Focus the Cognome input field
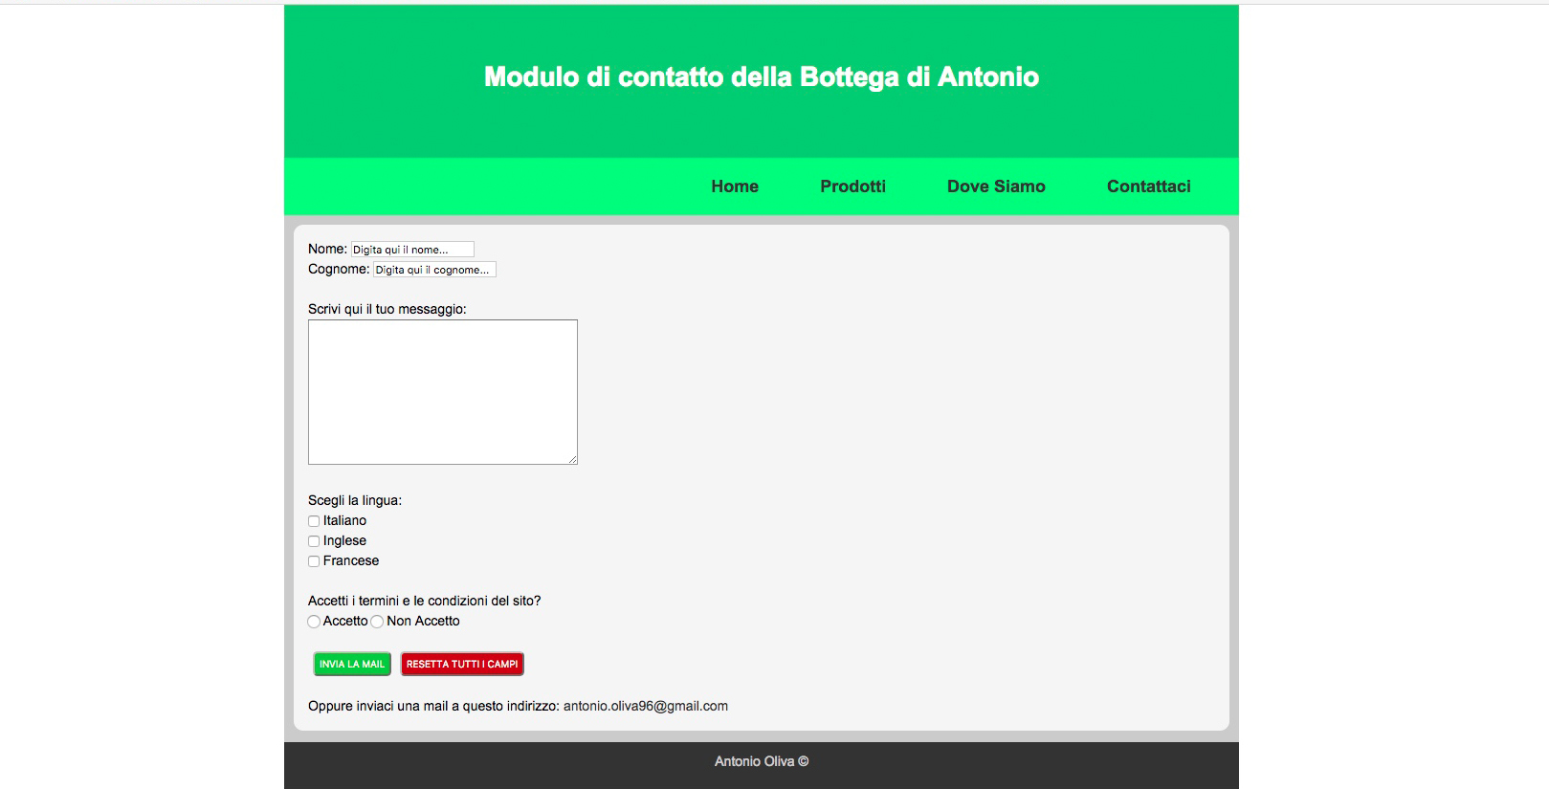The height and width of the screenshot is (789, 1549). [x=434, y=270]
